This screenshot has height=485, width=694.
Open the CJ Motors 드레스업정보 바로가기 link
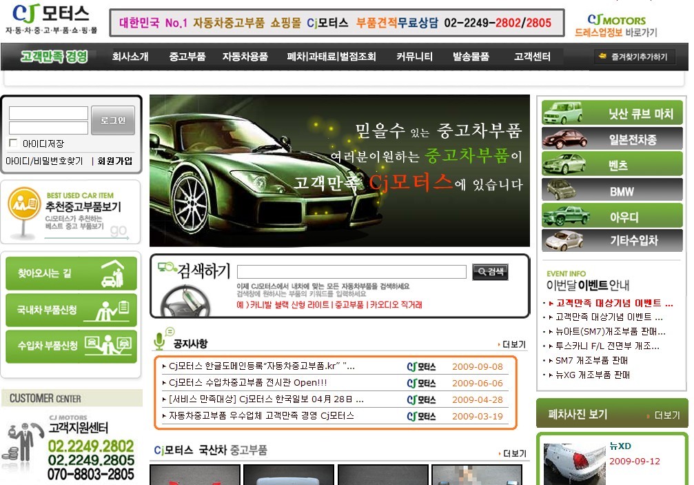pyautogui.click(x=616, y=26)
